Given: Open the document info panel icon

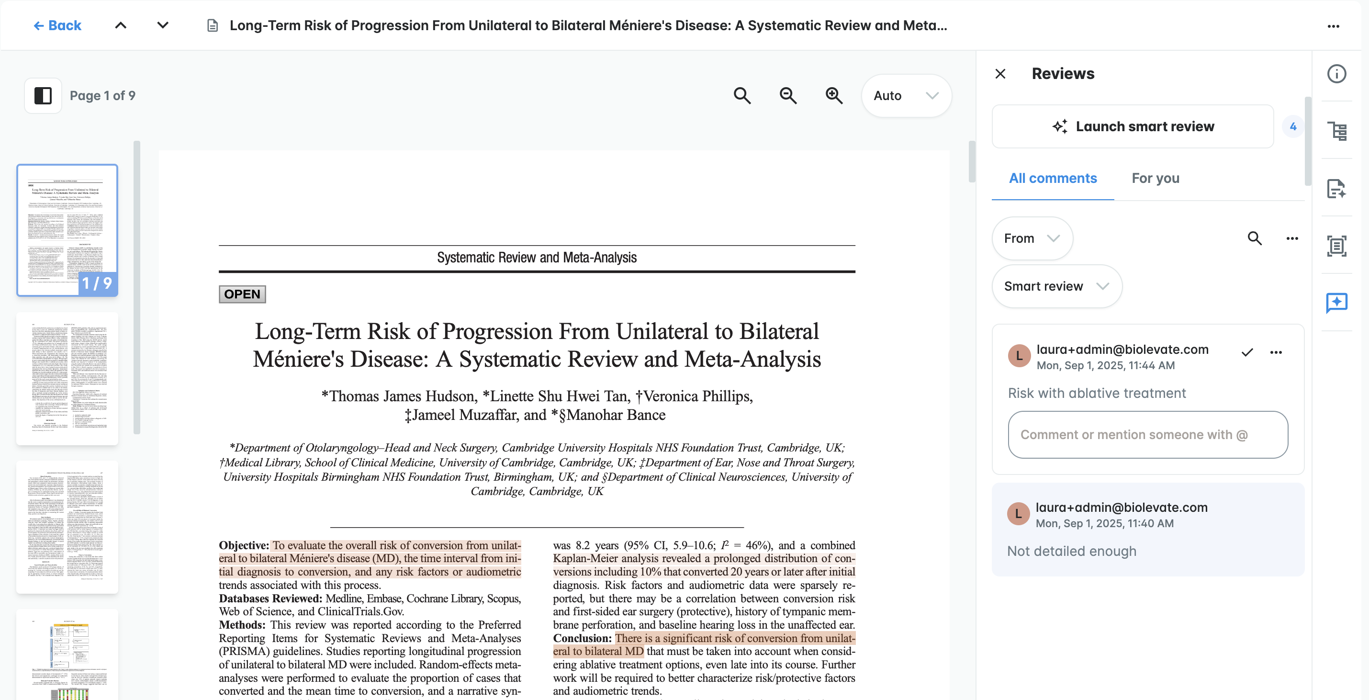Looking at the screenshot, I should tap(1336, 74).
